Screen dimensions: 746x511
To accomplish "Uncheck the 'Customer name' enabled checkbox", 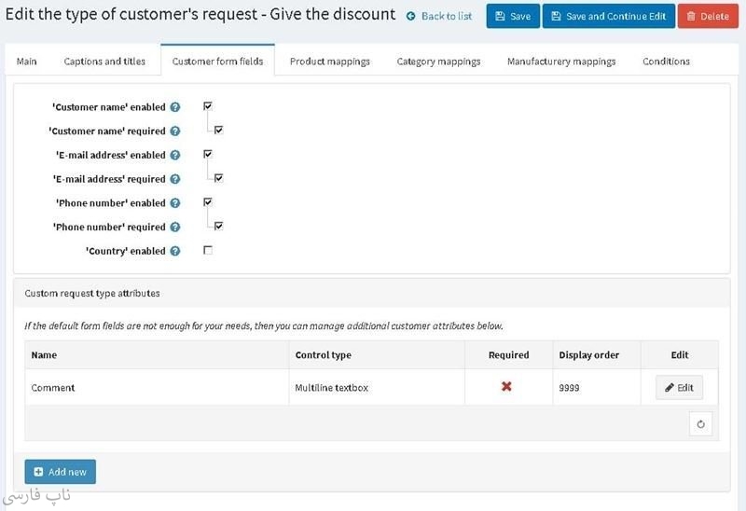I will [208, 106].
